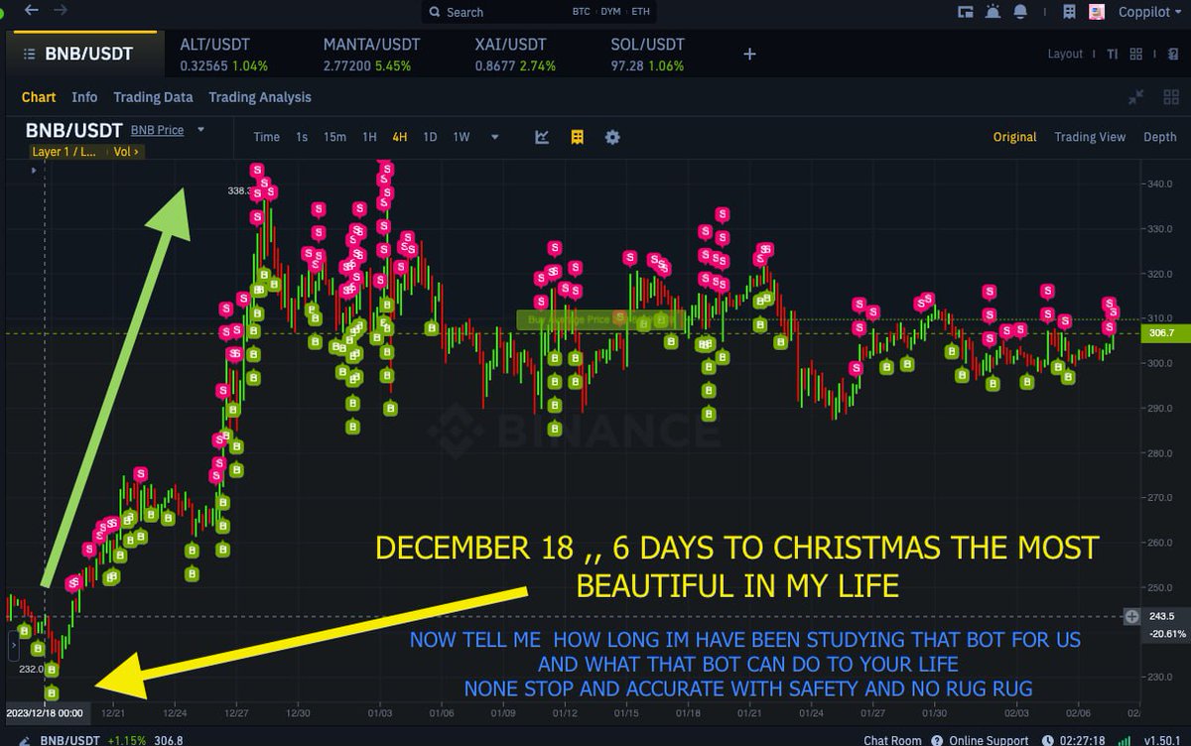Image resolution: width=1191 pixels, height=746 pixels.
Task: Open the Trading Analysis tab
Action: coord(260,97)
